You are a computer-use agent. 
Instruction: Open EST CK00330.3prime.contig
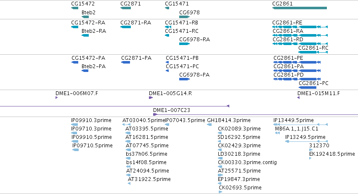tap(247, 163)
